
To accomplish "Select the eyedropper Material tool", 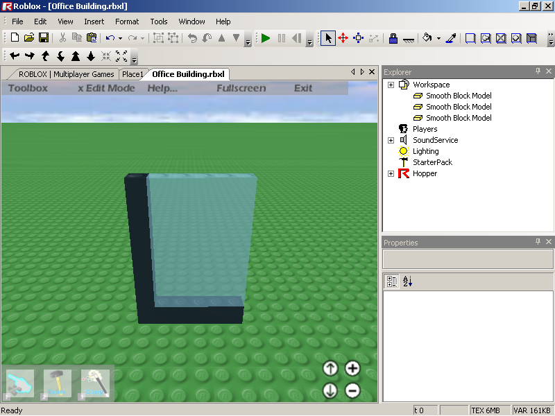I will click(x=451, y=38).
